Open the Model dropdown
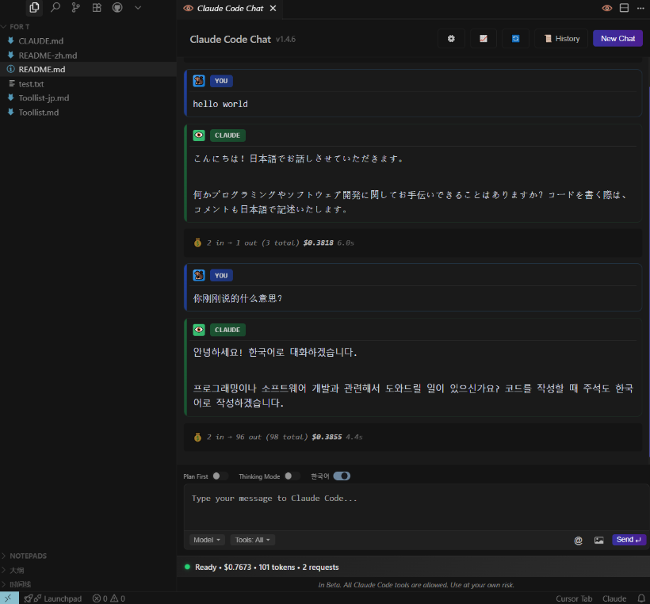This screenshot has height=604, width=650. tap(206, 540)
